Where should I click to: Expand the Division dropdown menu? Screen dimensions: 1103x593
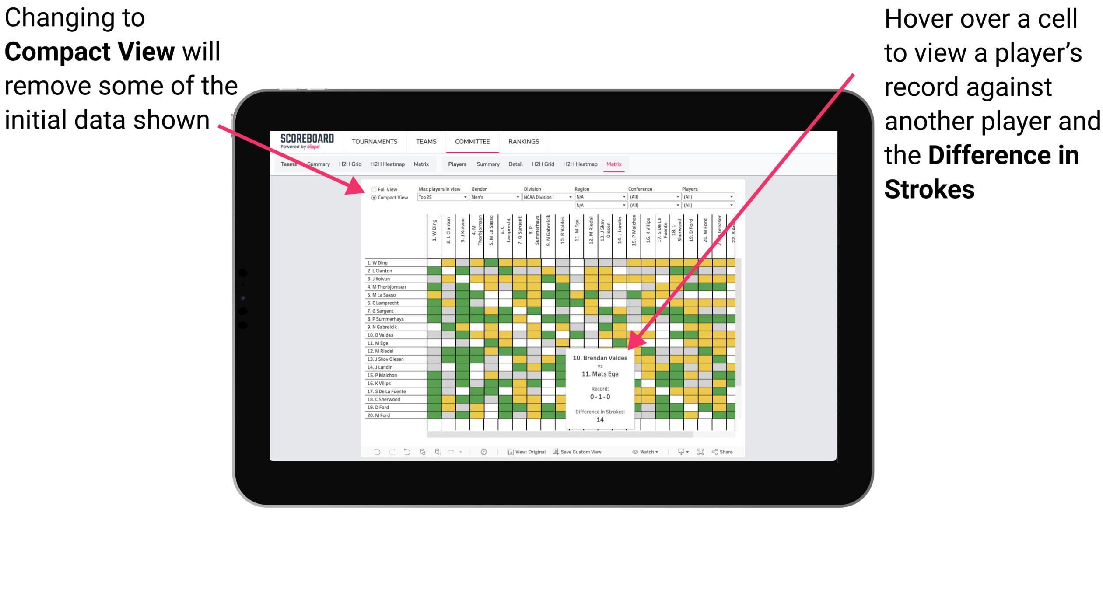tap(572, 197)
